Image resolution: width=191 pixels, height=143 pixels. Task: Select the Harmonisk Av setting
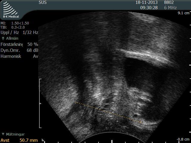click(x=19, y=56)
